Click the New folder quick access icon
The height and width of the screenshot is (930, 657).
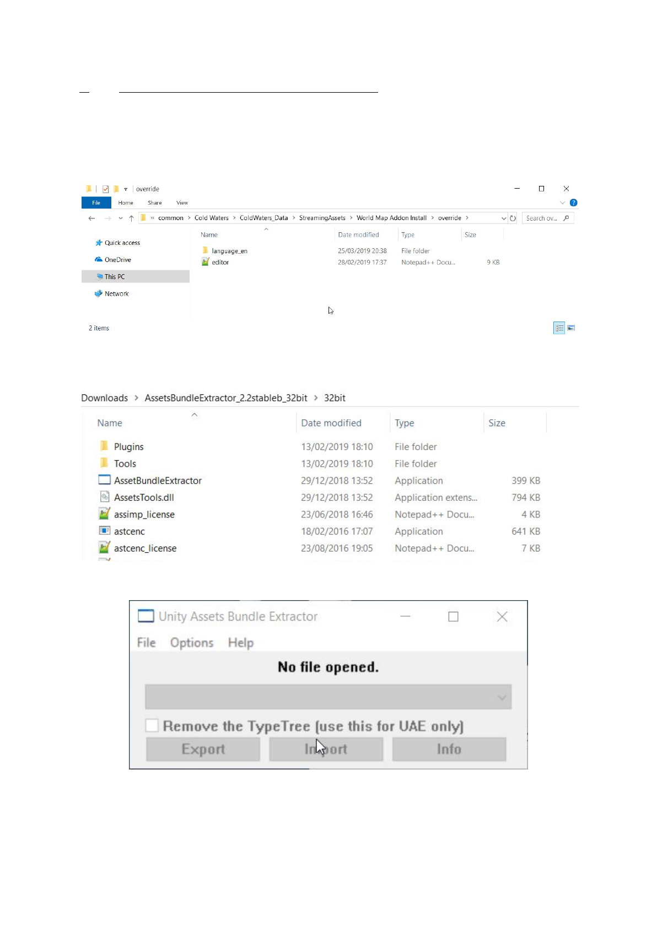point(116,189)
